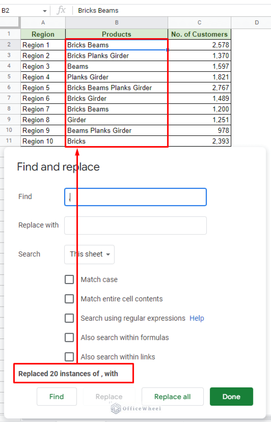
Task: Select the Products column header cell
Action: click(x=116, y=34)
